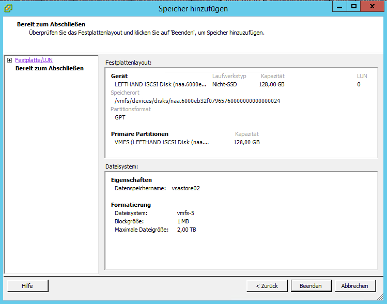Maximize the Speicher hinzufügen dialog
Image resolution: width=387 pixels, height=304 pixels.
tap(354, 6)
